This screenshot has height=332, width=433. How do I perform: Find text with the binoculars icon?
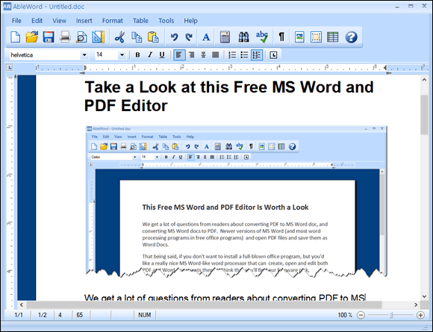point(243,37)
